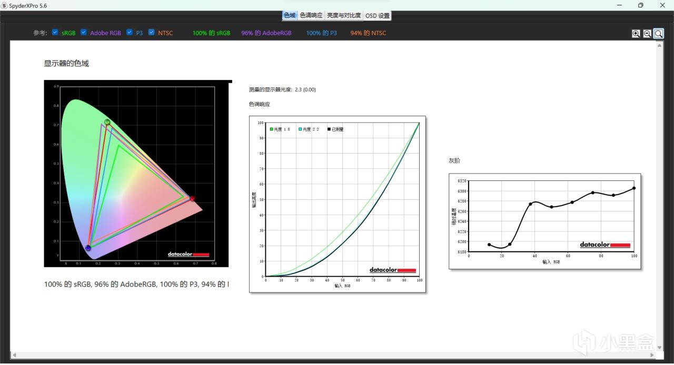Click the 100% 的 sRGB result text
Viewport: 674px width, 365px height.
(211, 33)
